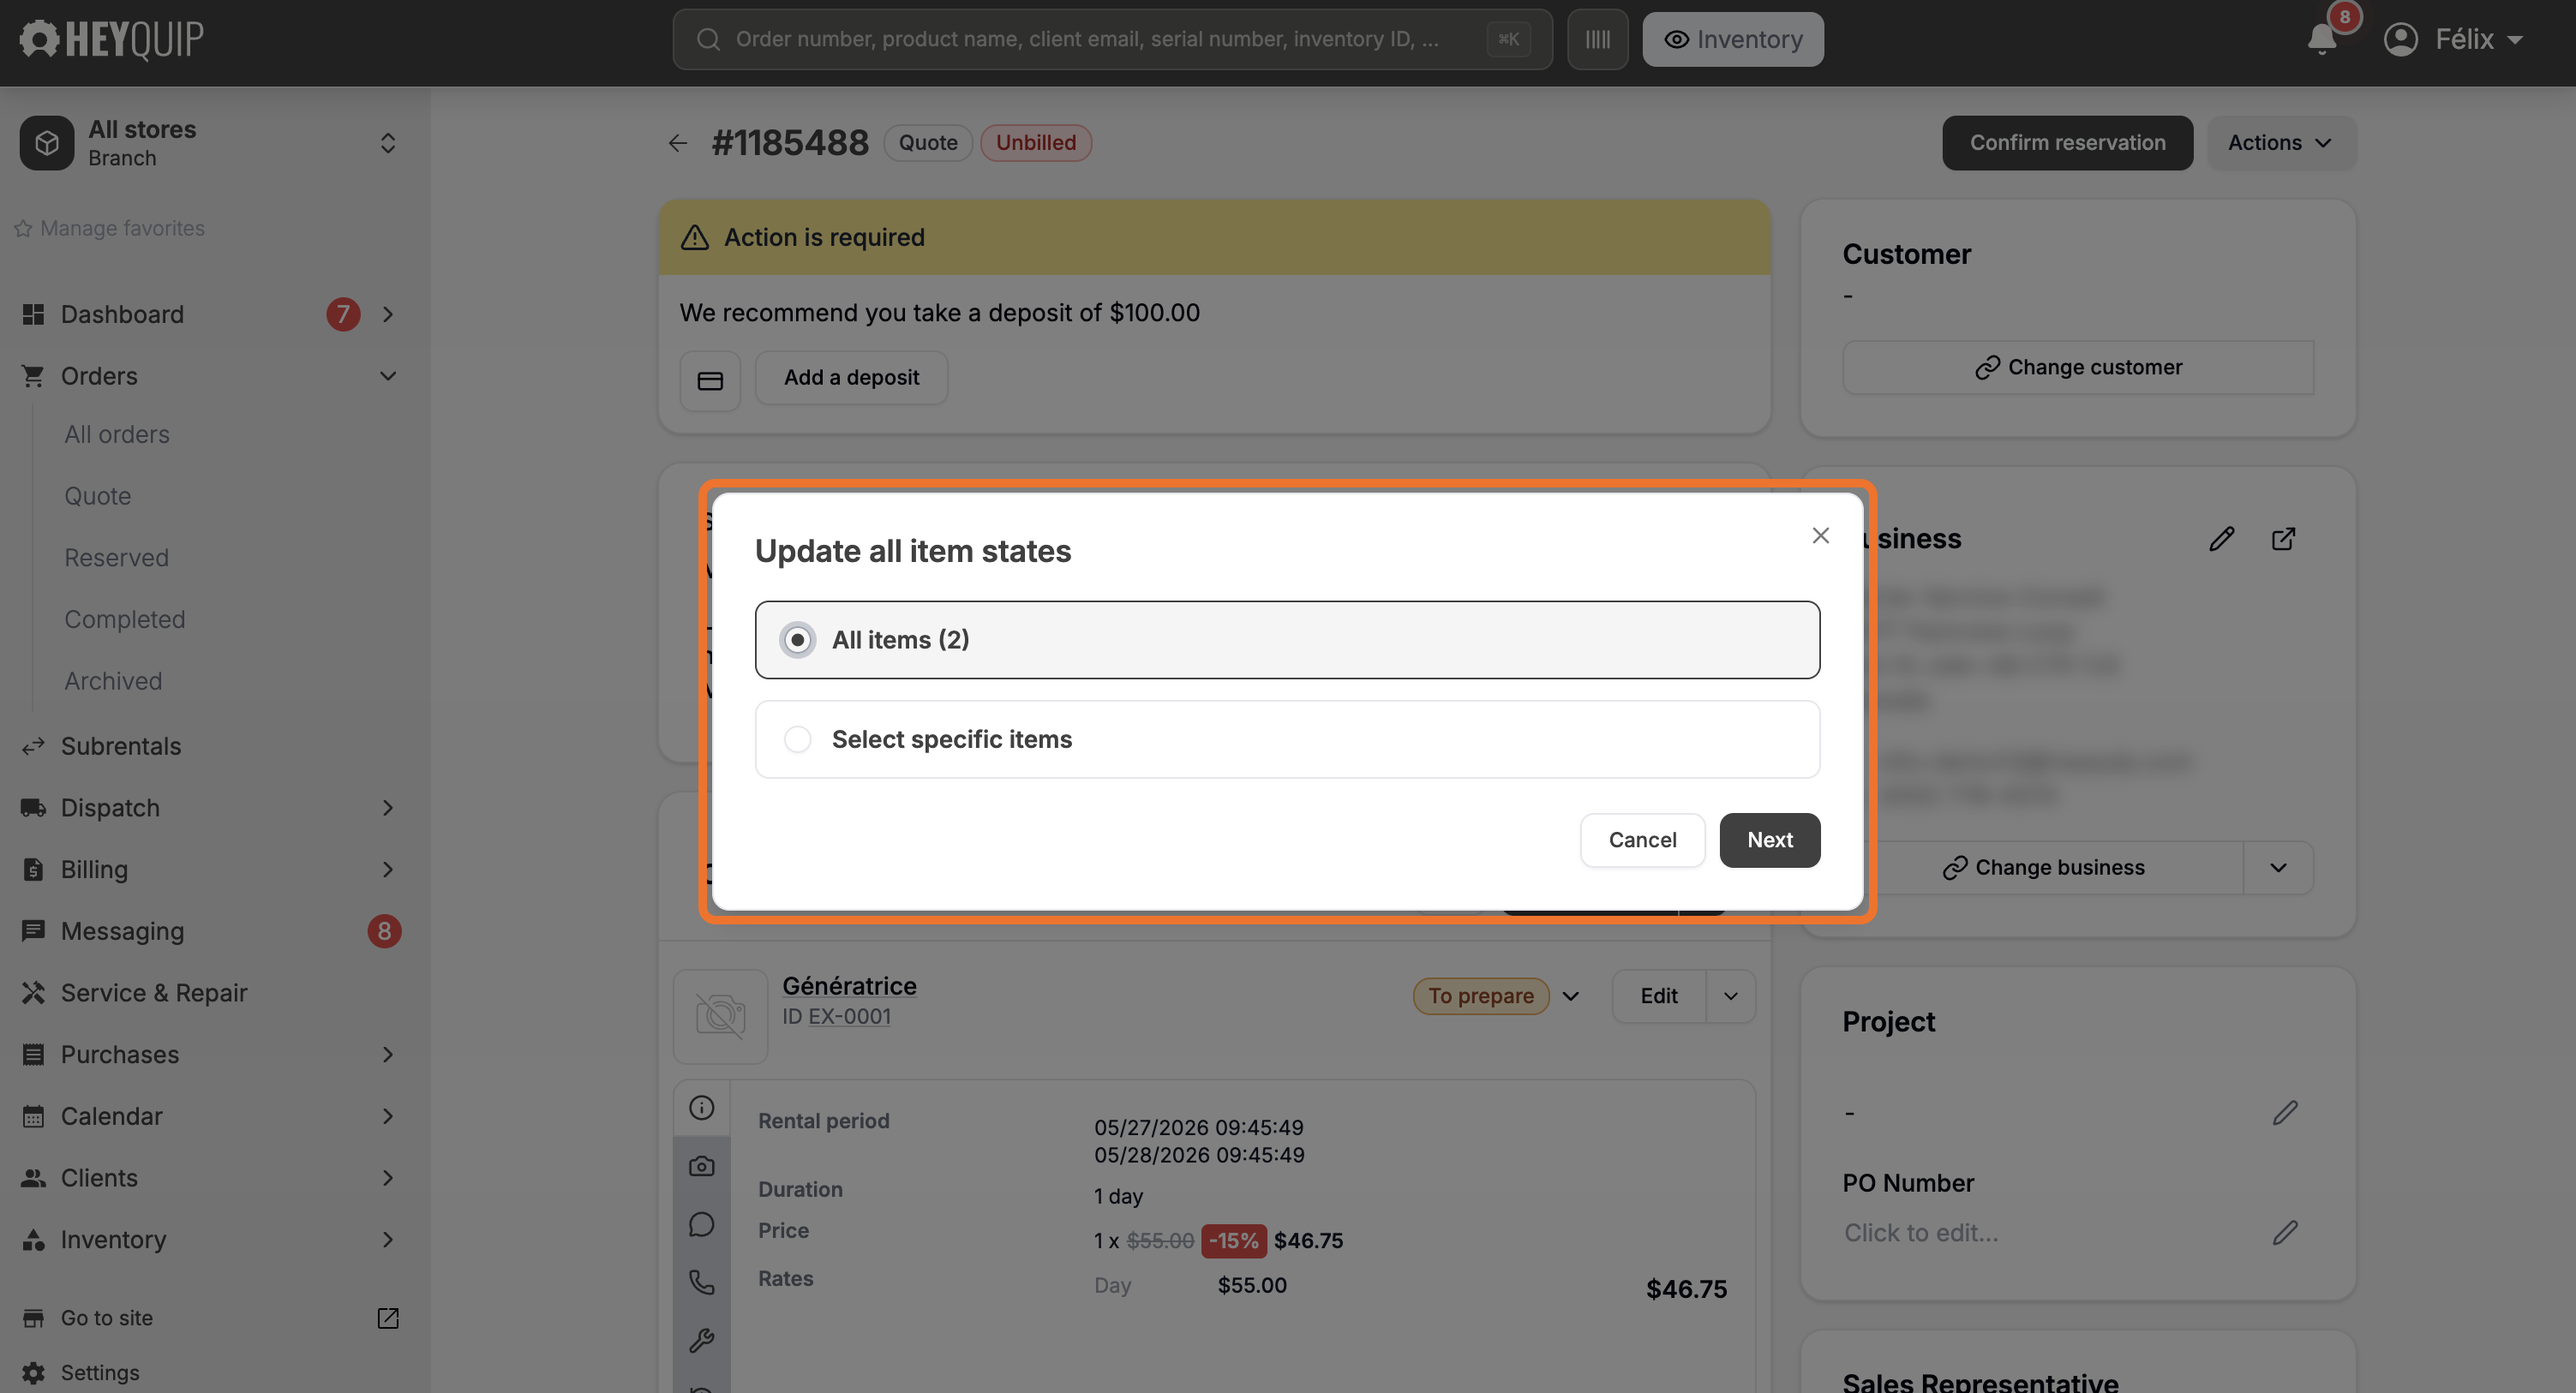Click Add a deposit
Screen dimensions: 2576x1393
click(851, 378)
